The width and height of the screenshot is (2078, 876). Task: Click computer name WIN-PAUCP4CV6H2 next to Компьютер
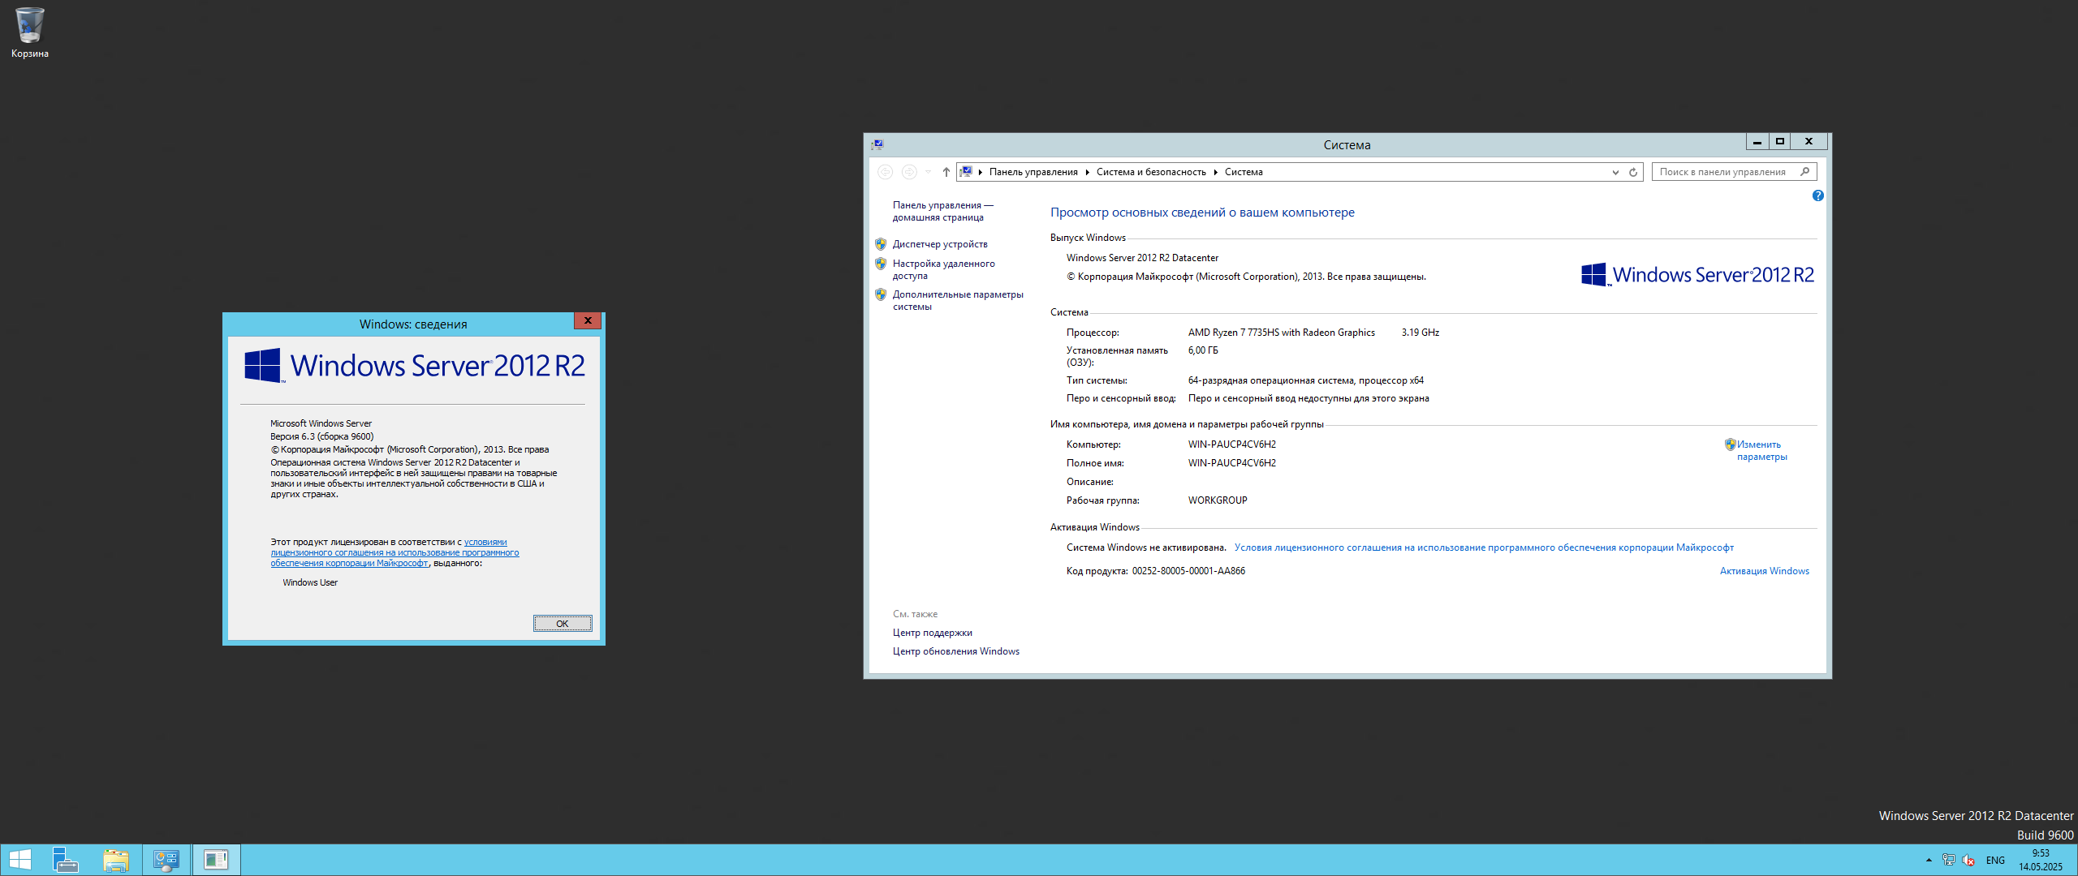click(x=1231, y=444)
